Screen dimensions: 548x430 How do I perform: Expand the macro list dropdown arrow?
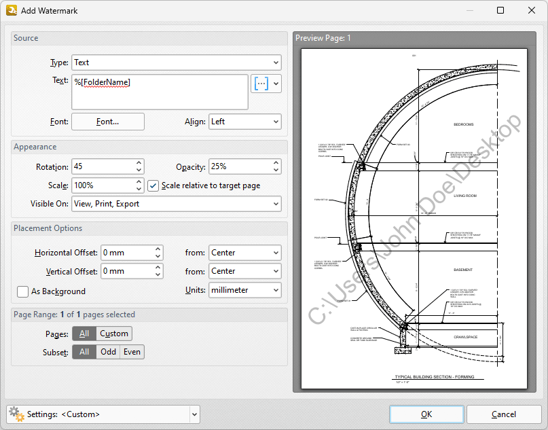click(276, 84)
